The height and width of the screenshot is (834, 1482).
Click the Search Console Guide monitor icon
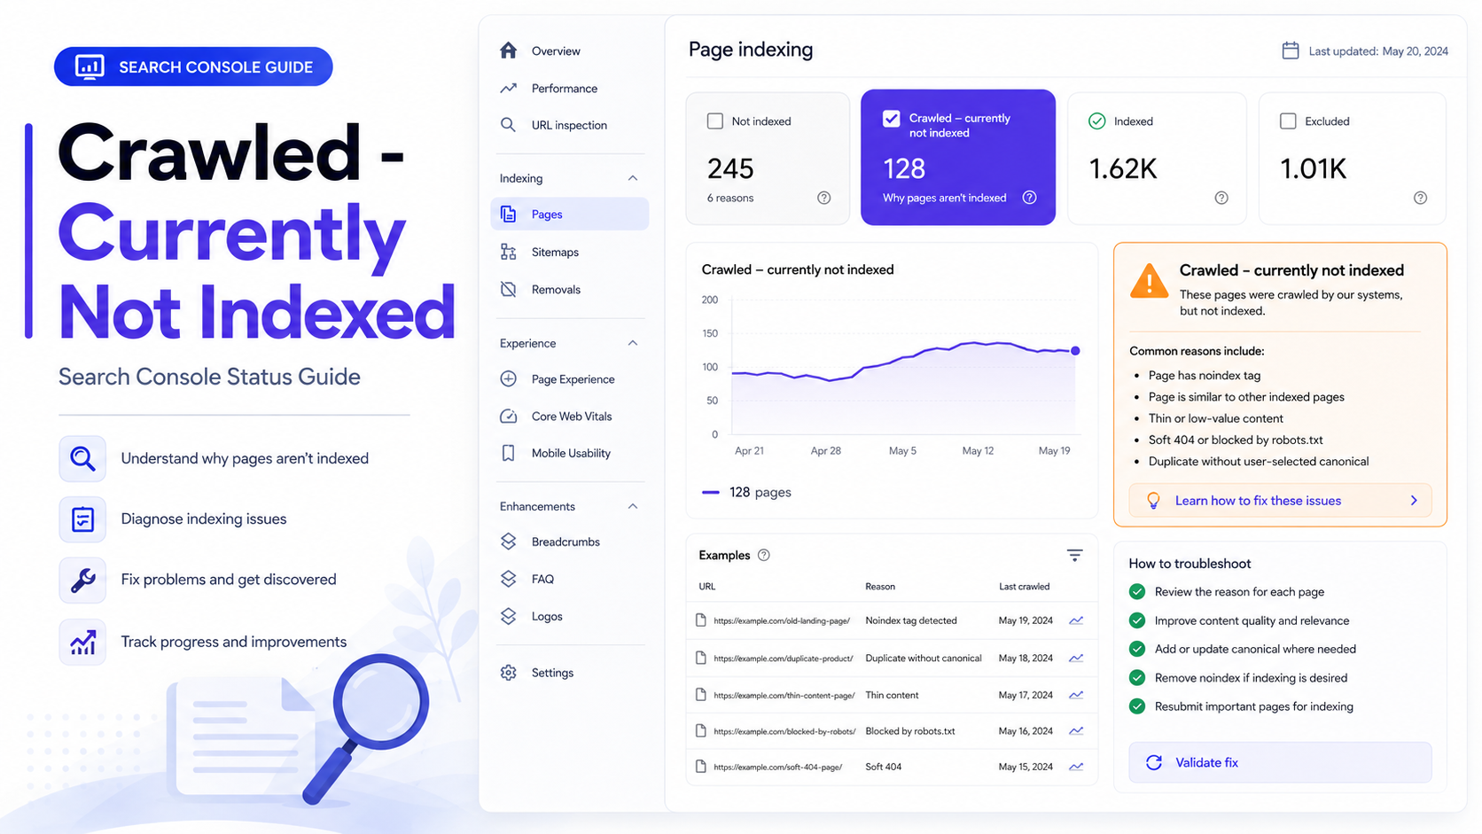[x=90, y=66]
